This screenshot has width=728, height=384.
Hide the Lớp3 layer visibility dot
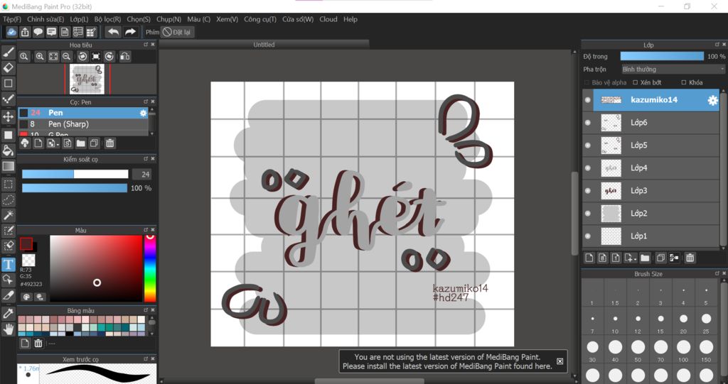coord(587,191)
